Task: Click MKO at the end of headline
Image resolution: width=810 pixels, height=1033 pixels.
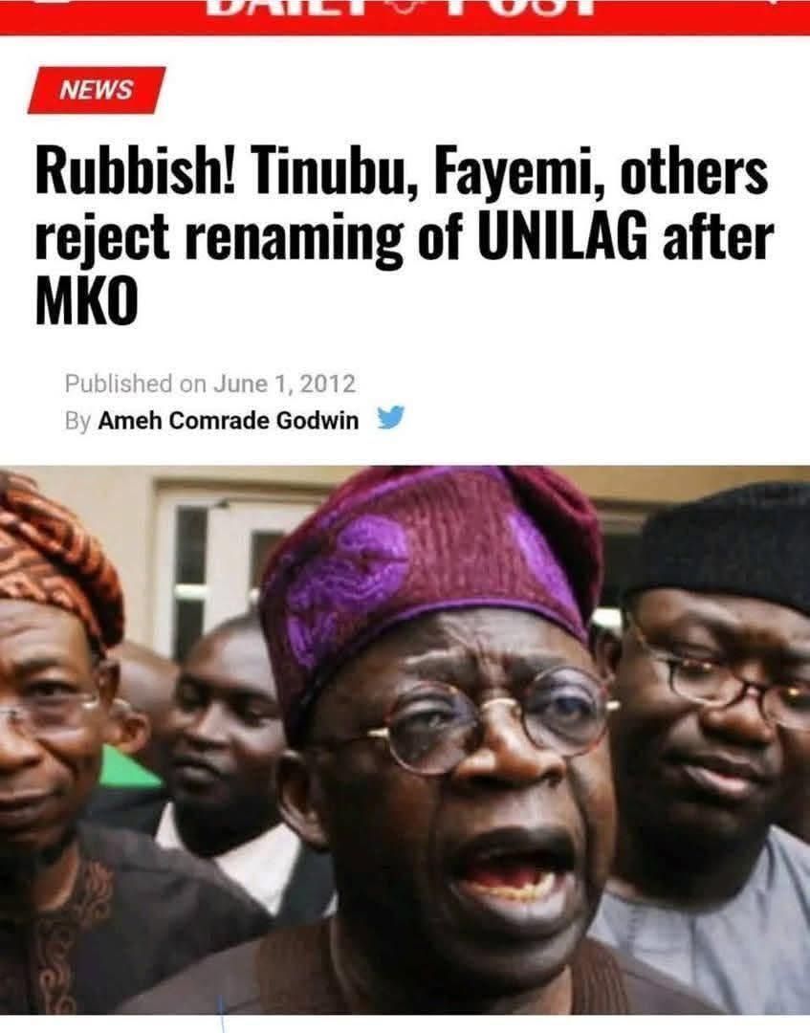Action: pos(86,304)
